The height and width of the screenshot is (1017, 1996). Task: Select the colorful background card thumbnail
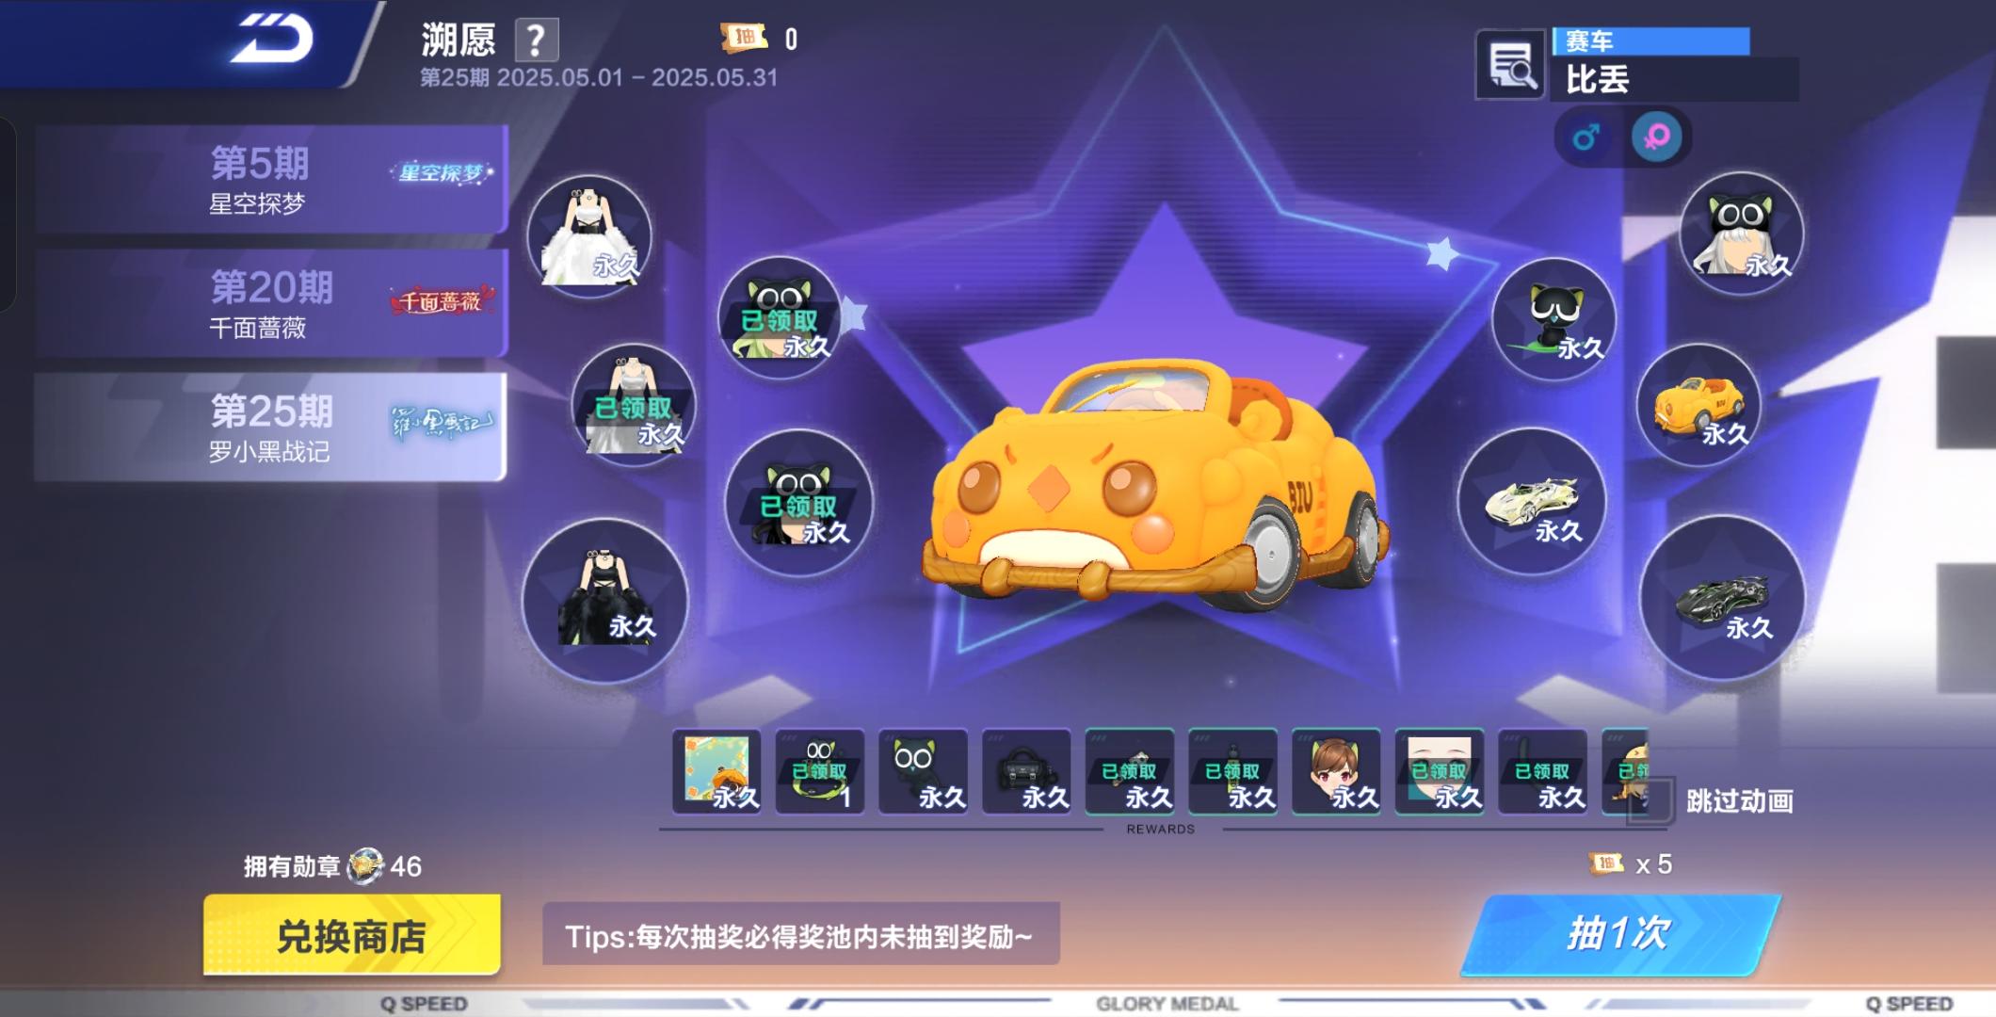[x=716, y=771]
